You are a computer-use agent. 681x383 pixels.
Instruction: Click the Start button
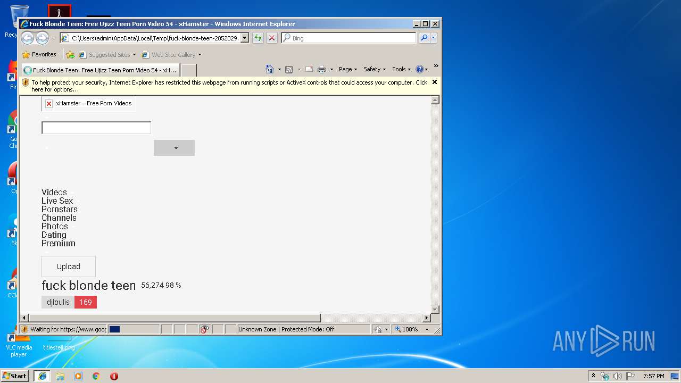coord(15,376)
